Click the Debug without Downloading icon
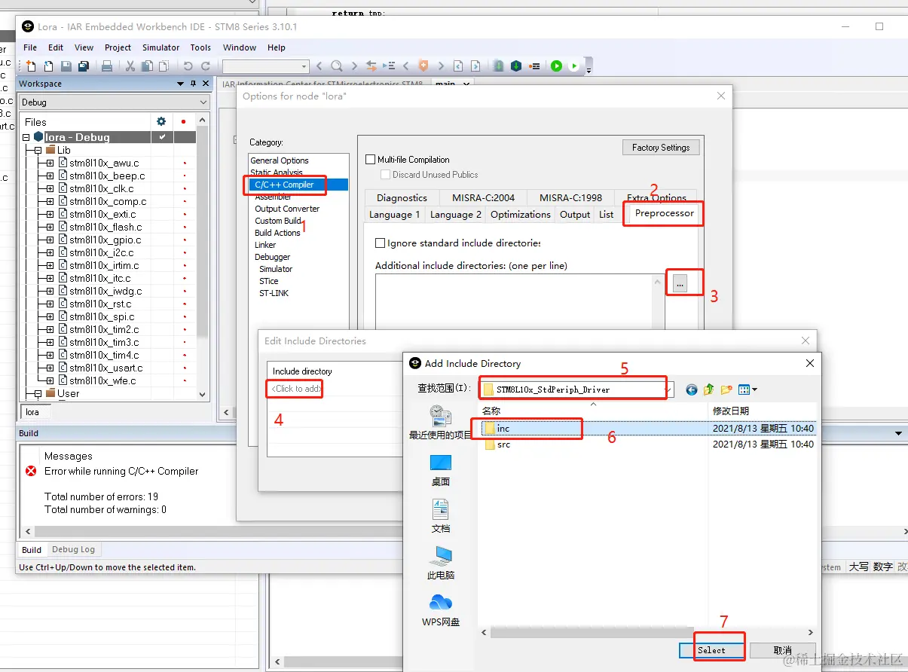This screenshot has height=672, width=908. (574, 66)
